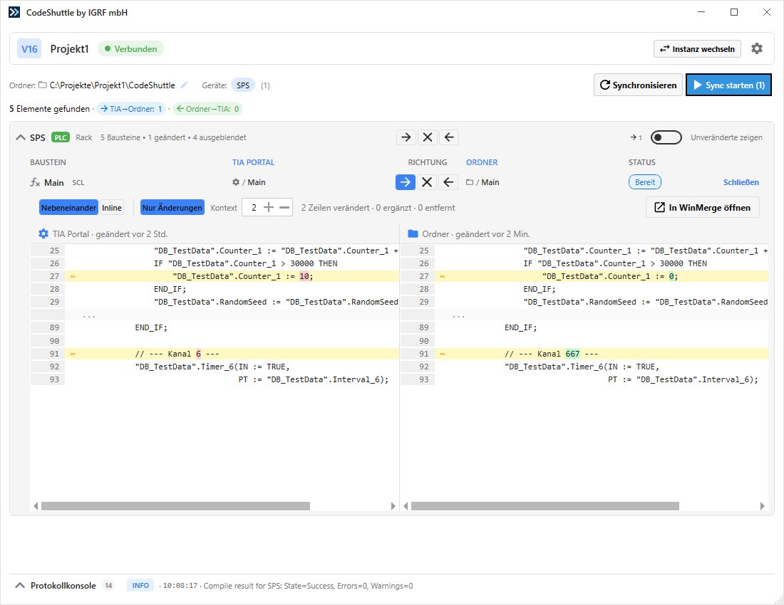784x605 pixels.
Task: Click the CodeShuttle app logo icon
Action: pos(14,13)
